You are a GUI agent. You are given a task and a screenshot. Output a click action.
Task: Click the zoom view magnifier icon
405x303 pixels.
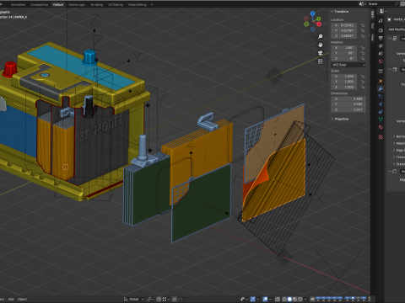tap(320, 36)
